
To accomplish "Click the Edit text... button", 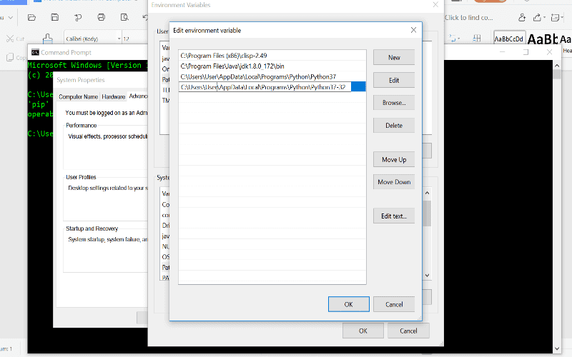I will pyautogui.click(x=394, y=216).
